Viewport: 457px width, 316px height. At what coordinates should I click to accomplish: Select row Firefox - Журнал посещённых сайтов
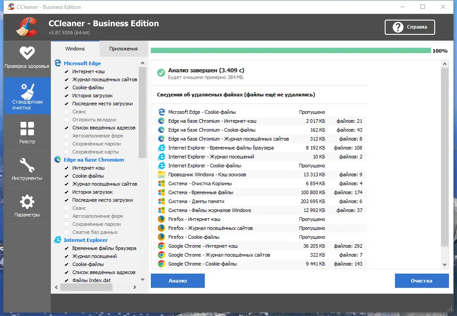click(x=260, y=228)
